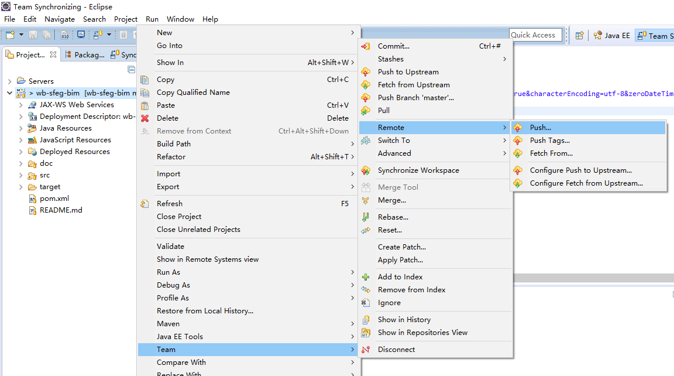Click the Disconnect icon
Image resolution: width=674 pixels, height=376 pixels.
pyautogui.click(x=366, y=350)
